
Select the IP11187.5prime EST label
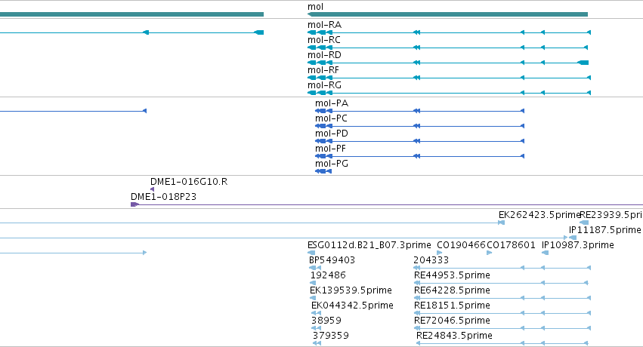tap(605, 230)
